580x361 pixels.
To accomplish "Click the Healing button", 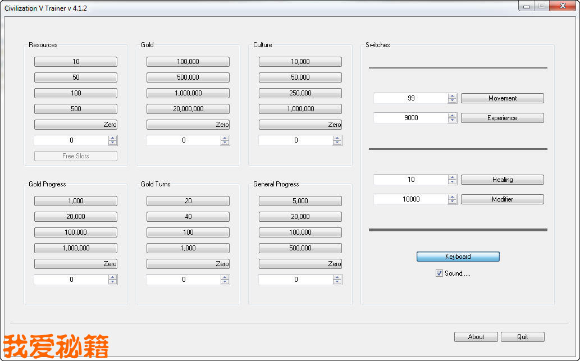I will (x=502, y=180).
